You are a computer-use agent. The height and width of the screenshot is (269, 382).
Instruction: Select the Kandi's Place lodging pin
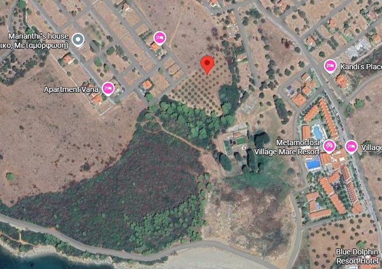click(x=330, y=66)
